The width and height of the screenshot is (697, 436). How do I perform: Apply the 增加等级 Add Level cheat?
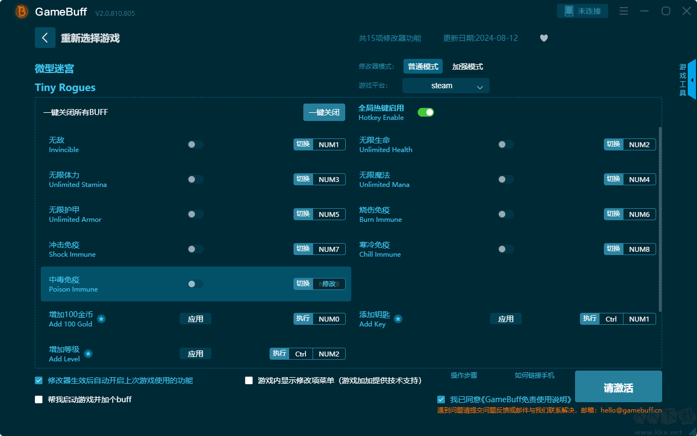pos(195,354)
